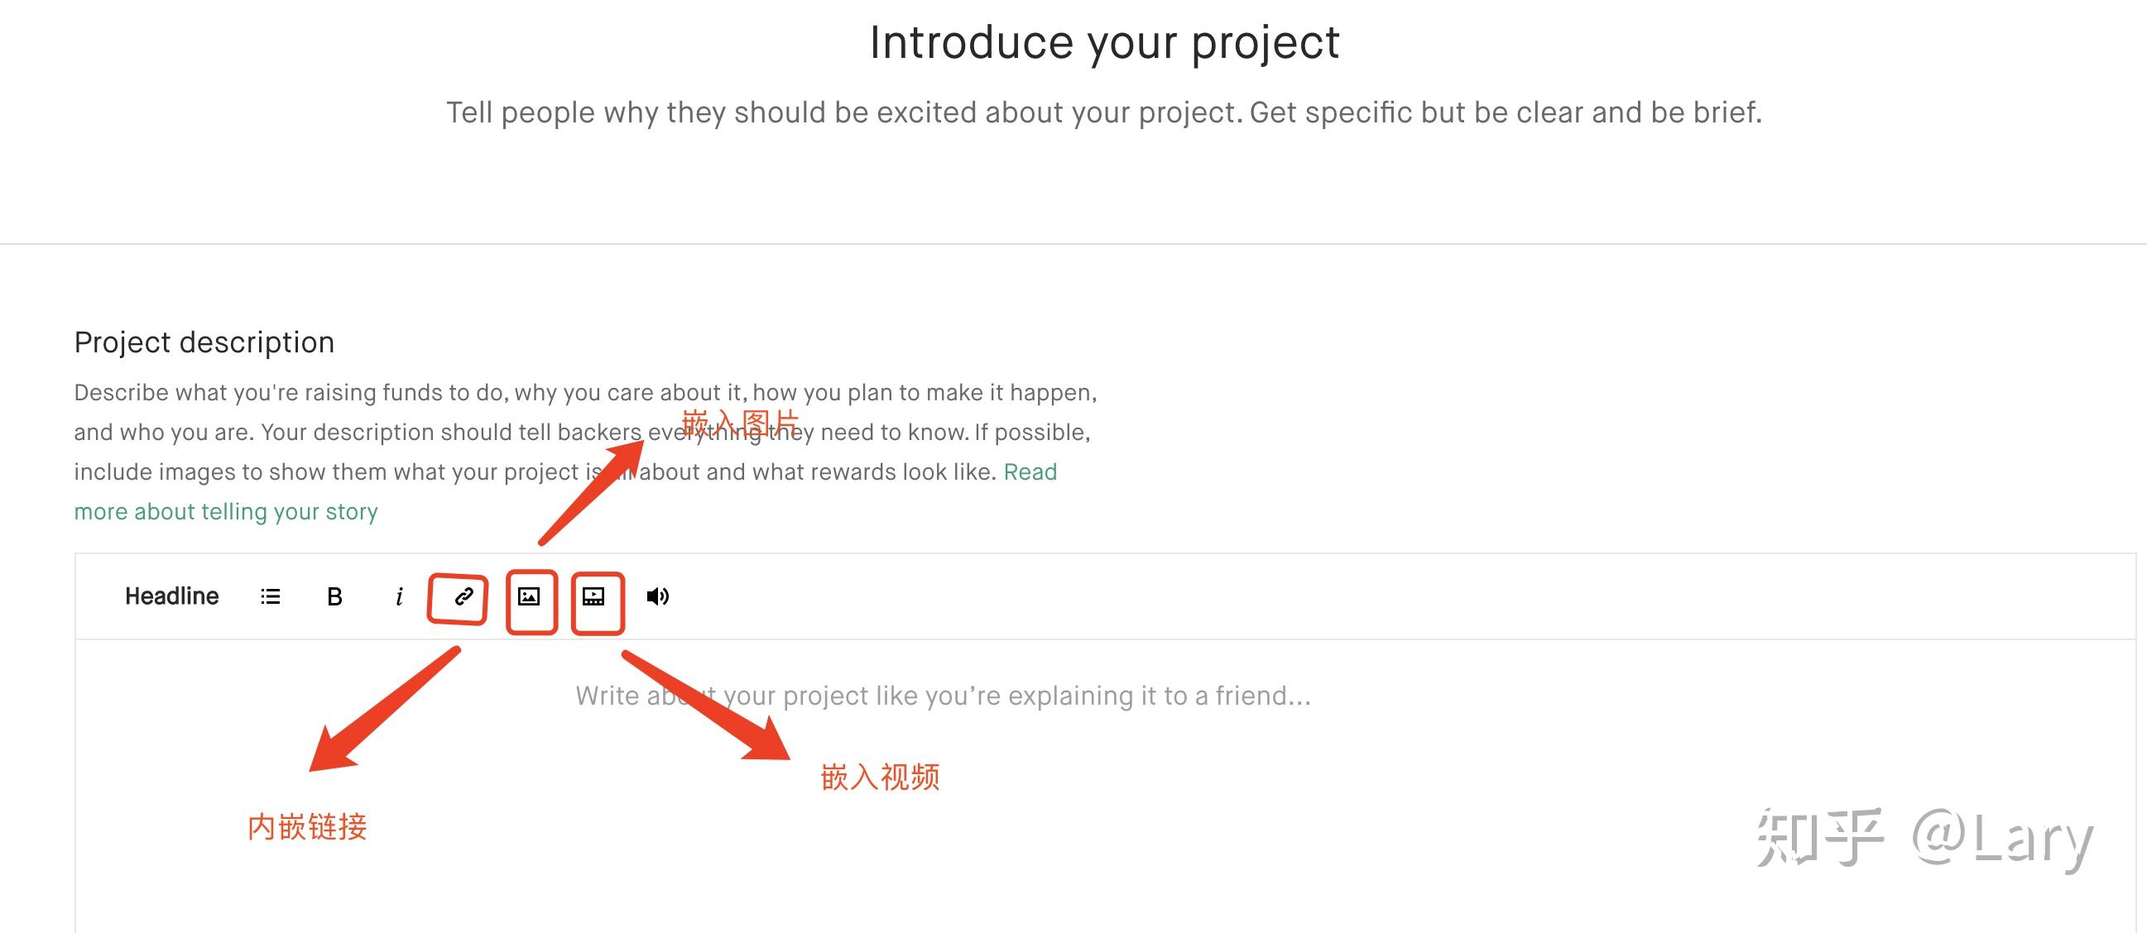This screenshot has height=933, width=2147.
Task: Toggle bullet list mode for the description
Action: [268, 596]
